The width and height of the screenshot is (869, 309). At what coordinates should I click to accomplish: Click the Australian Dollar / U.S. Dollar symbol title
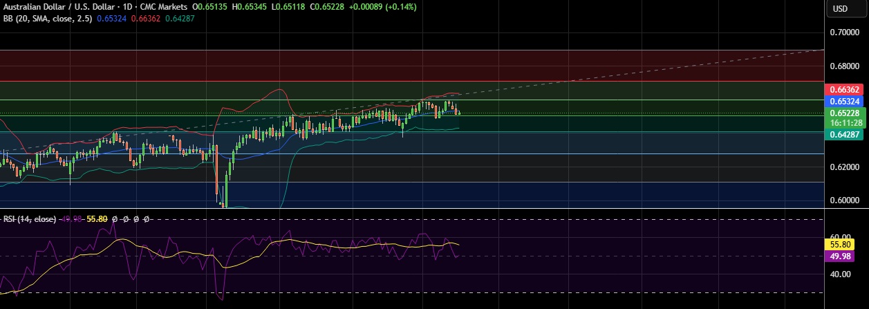(59, 7)
